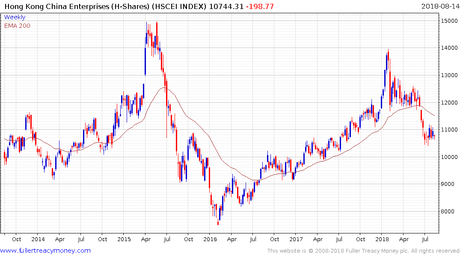Image resolution: width=460 pixels, height=257 pixels.
Task: Click the Weekly timeframe label
Action: [15, 17]
